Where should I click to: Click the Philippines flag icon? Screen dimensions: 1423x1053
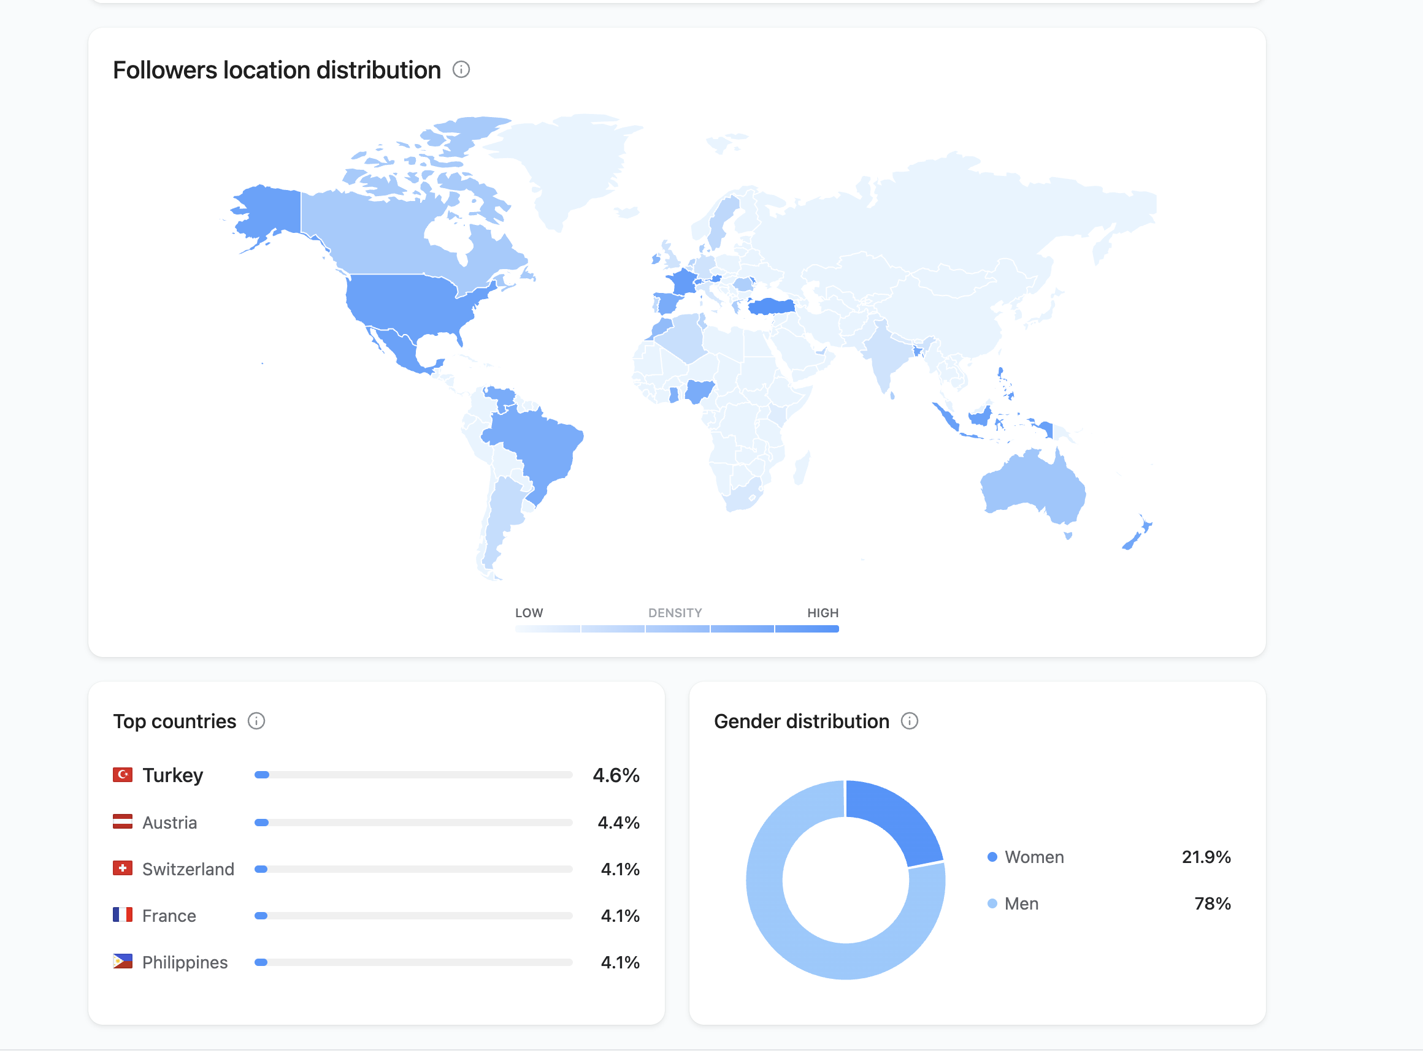coord(123,961)
